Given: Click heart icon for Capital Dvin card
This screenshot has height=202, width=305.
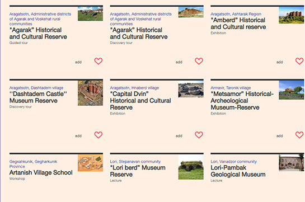Looking at the screenshot, I should 199,135.
